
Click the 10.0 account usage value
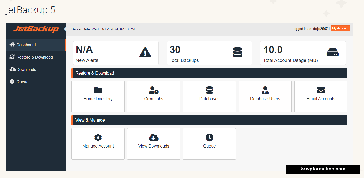[273, 50]
